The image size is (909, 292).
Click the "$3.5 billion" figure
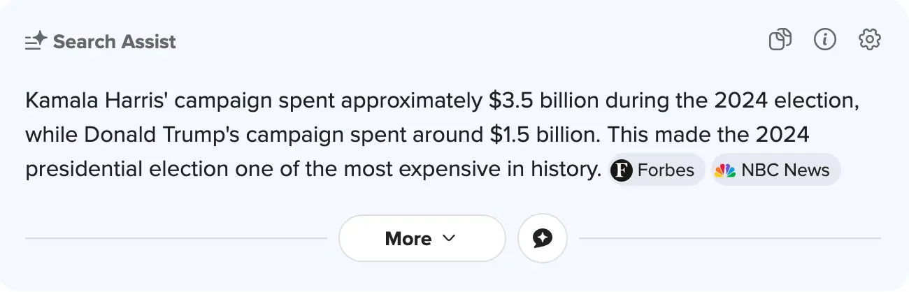tap(543, 101)
